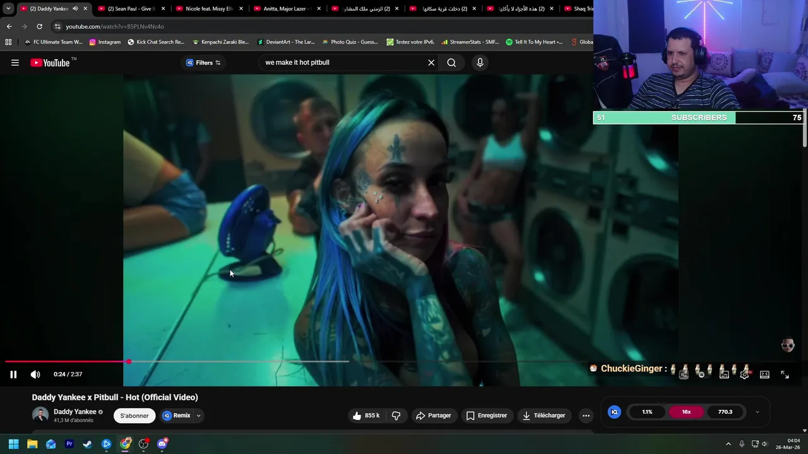Mute the video player volume
Viewport: 808px width, 454px height.
[35, 375]
